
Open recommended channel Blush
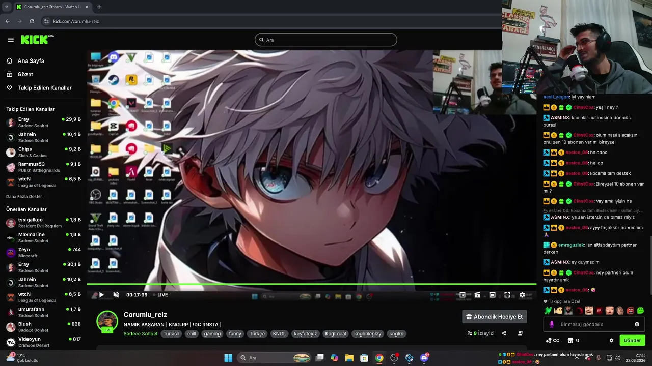[x=43, y=327]
